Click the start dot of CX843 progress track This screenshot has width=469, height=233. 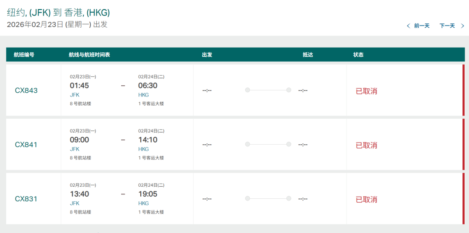[x=247, y=90]
